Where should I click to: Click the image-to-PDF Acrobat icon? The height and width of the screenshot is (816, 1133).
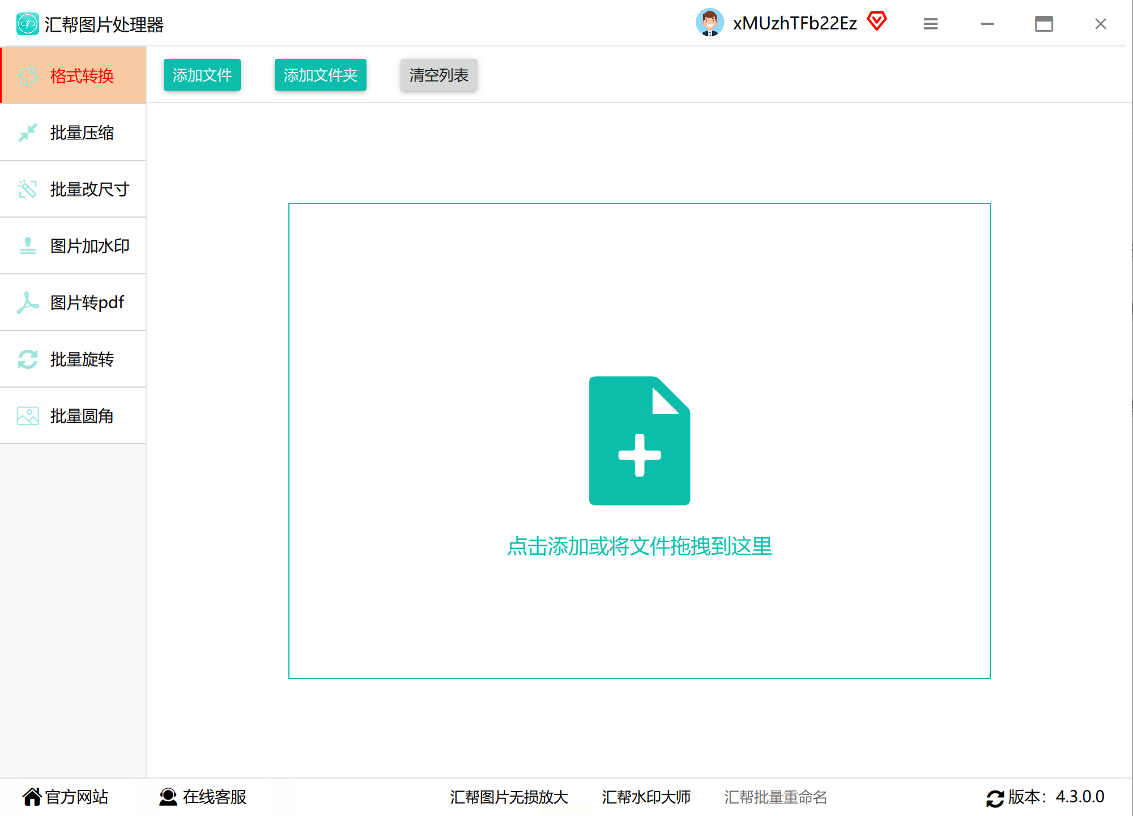point(27,303)
